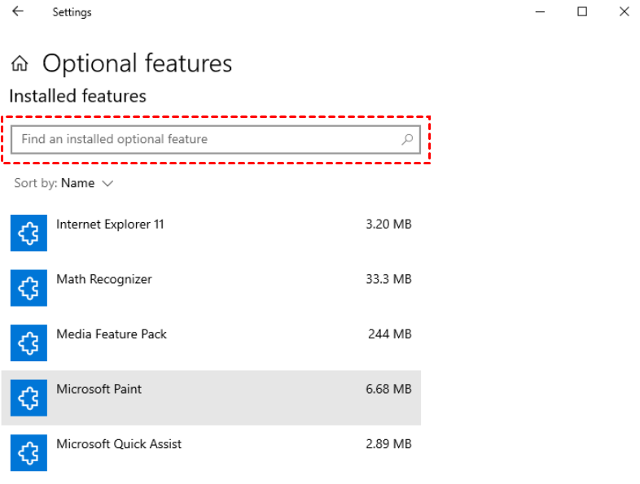Click the Internet Explorer 11 puzzle icon
The width and height of the screenshot is (640, 484).
click(28, 233)
